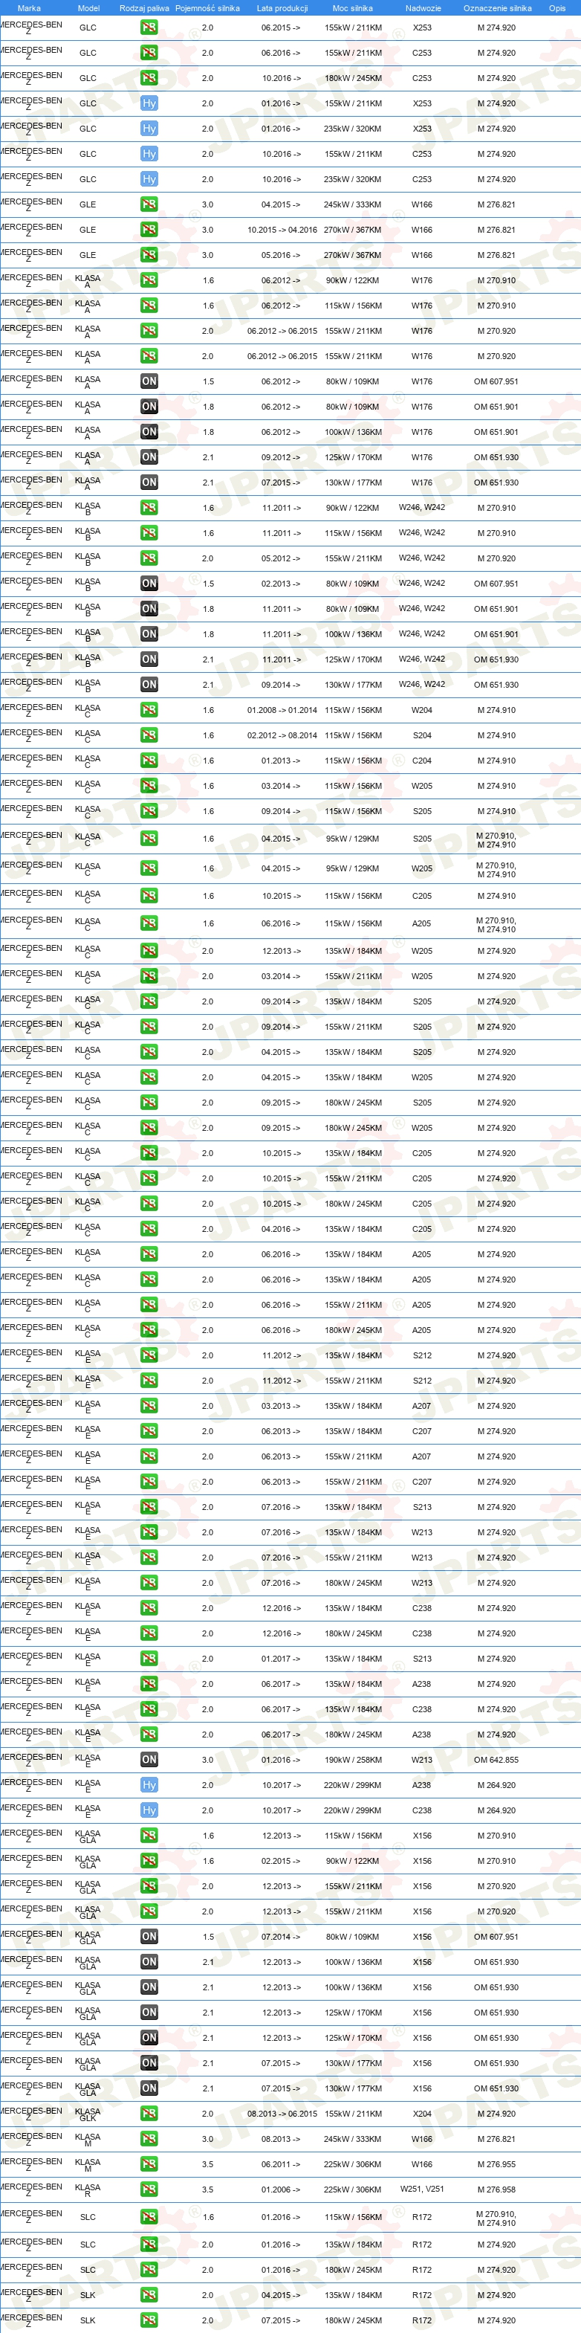The width and height of the screenshot is (581, 2333).
Task: Click petrol icon in GLC 180kW/245KM row
Action: (149, 78)
